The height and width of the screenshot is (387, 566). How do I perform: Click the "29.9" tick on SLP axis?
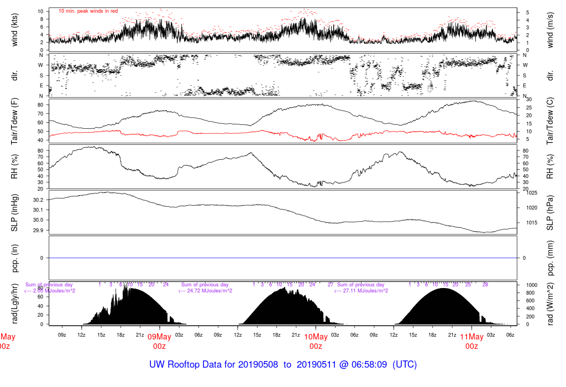[38, 231]
